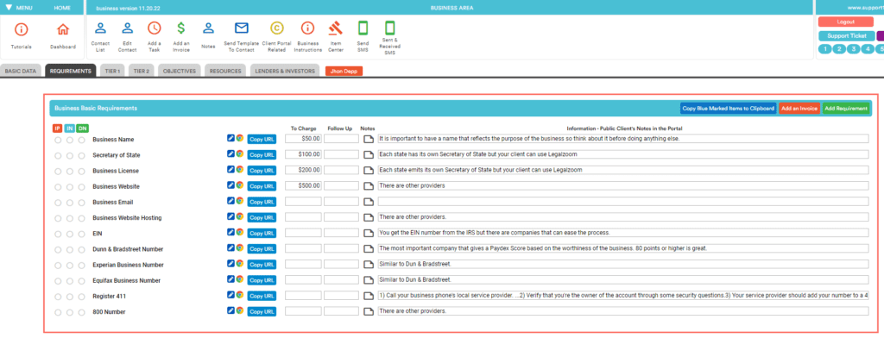Click the green DN column header badge
The width and height of the screenshot is (884, 338).
tap(82, 128)
